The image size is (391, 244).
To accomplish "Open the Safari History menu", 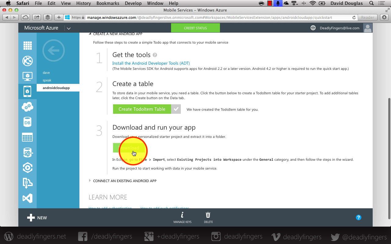I will [x=83, y=3].
